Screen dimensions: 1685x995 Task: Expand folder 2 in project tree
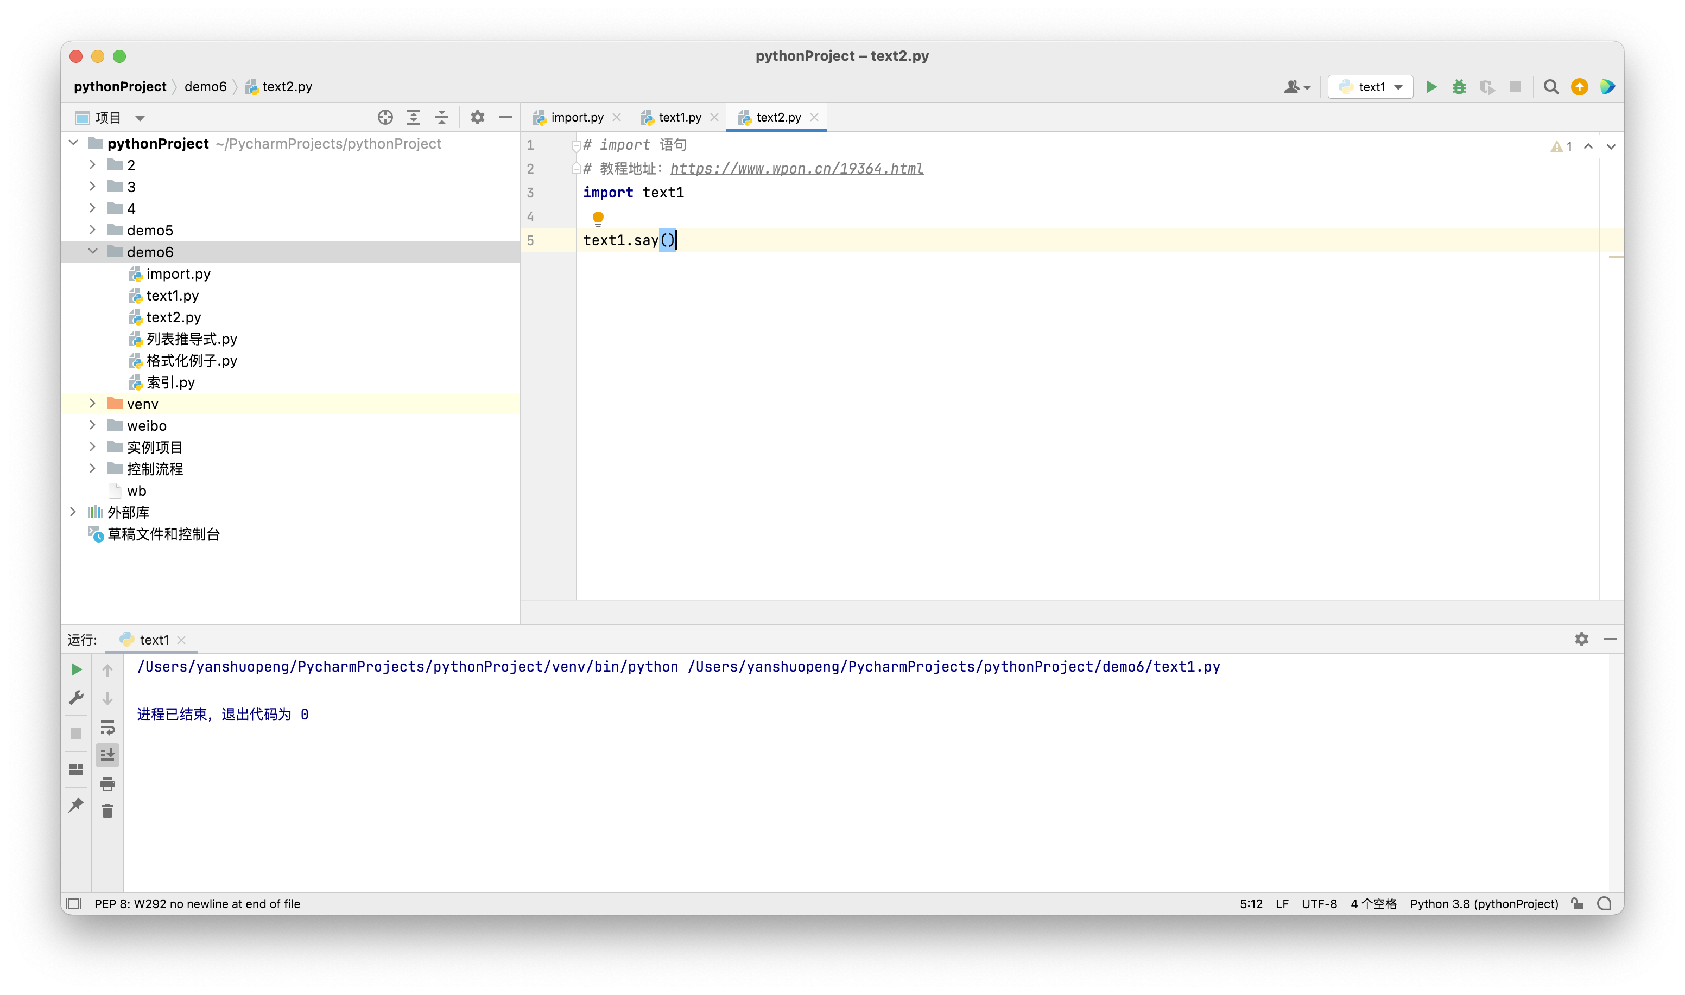93,164
